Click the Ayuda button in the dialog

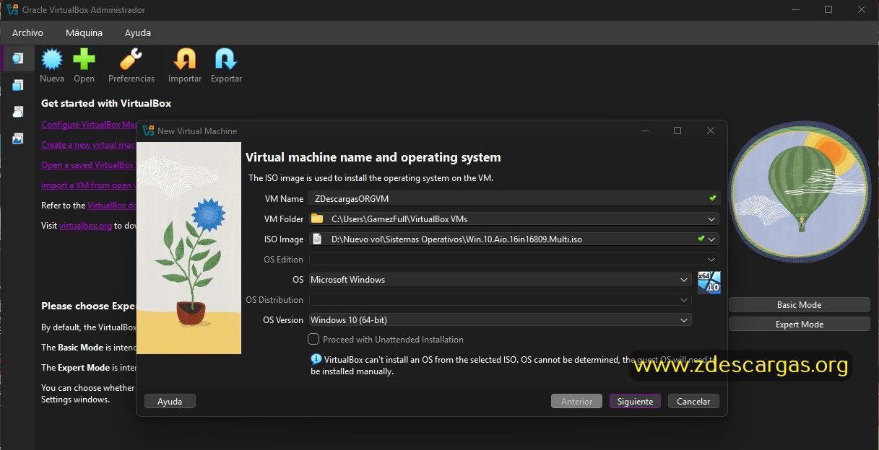click(170, 402)
